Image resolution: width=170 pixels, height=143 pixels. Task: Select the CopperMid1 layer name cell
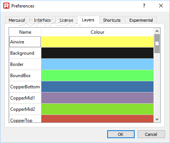[25, 98]
